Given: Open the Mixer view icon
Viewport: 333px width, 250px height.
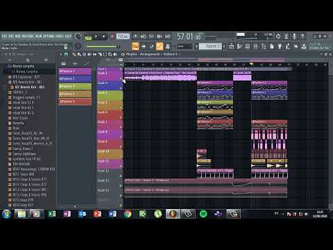Looking at the screenshot, I should click(x=255, y=47).
